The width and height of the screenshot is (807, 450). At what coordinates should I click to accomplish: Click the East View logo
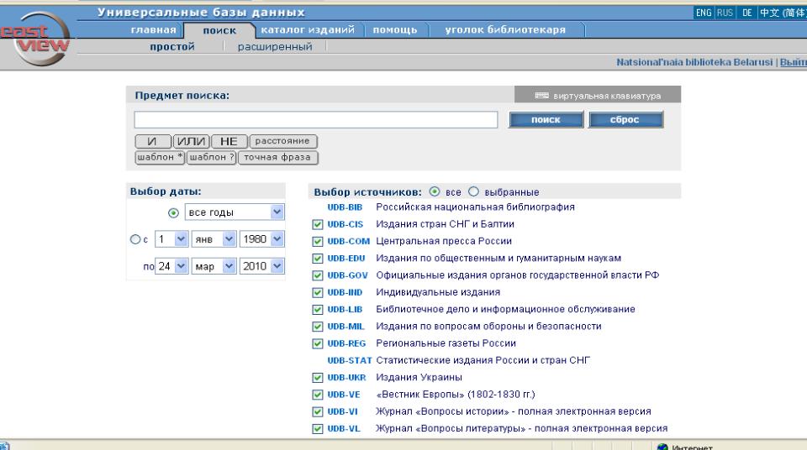[35, 39]
